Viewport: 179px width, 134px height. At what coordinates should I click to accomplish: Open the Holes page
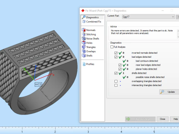click(89, 43)
